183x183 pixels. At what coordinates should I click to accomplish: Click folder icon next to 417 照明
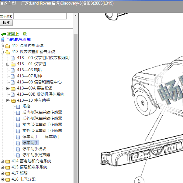tap(8, 173)
